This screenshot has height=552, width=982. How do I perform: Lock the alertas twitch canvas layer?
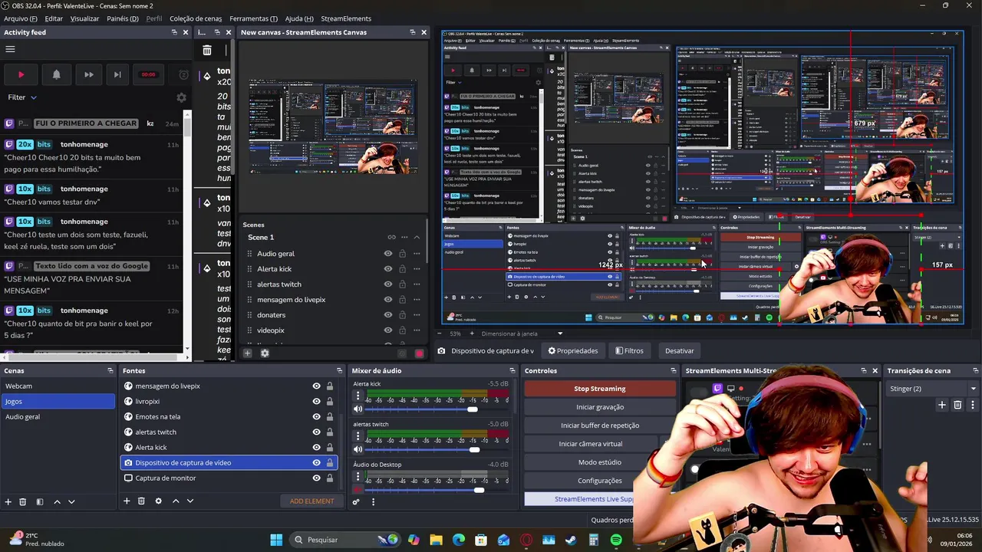click(x=401, y=284)
